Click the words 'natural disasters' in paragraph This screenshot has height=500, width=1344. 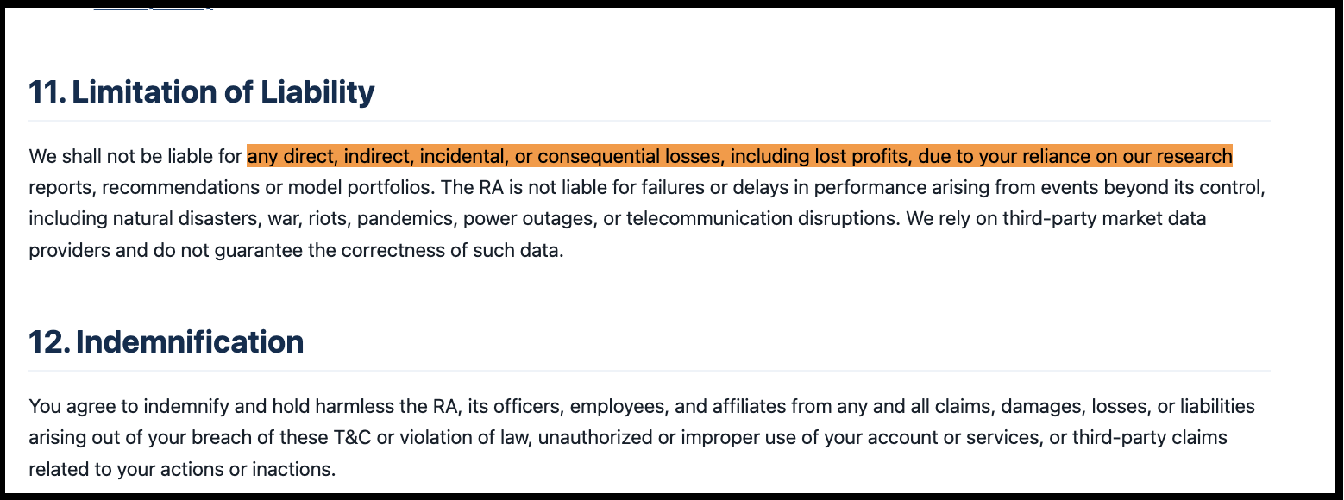(184, 219)
